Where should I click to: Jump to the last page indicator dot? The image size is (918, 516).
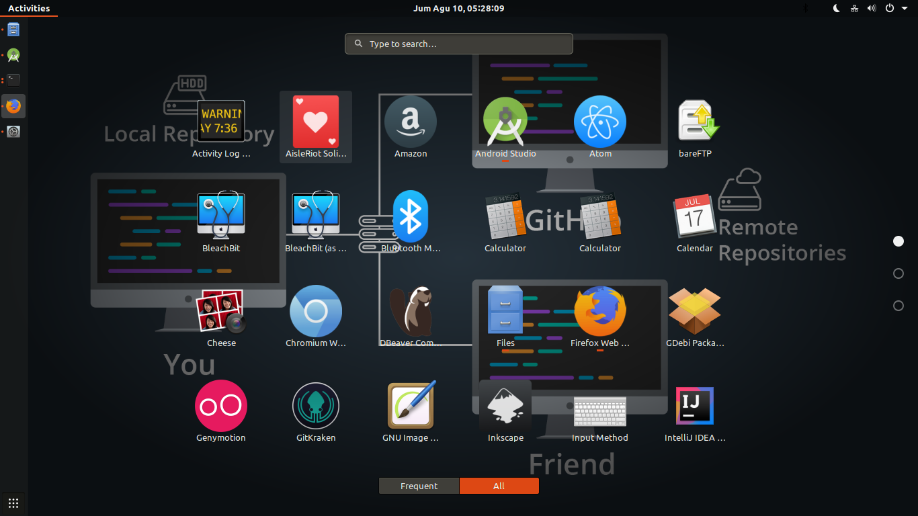coord(899,306)
